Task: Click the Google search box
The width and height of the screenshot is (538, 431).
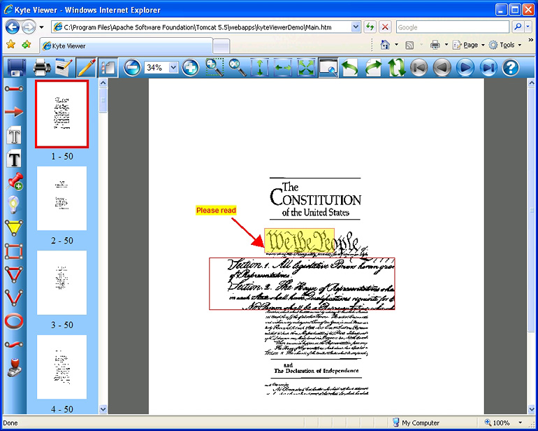Action: 453,27
